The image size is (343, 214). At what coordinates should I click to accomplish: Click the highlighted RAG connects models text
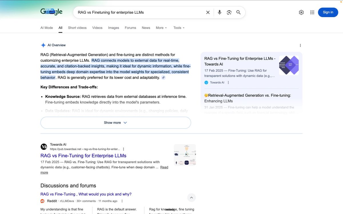pos(115,69)
